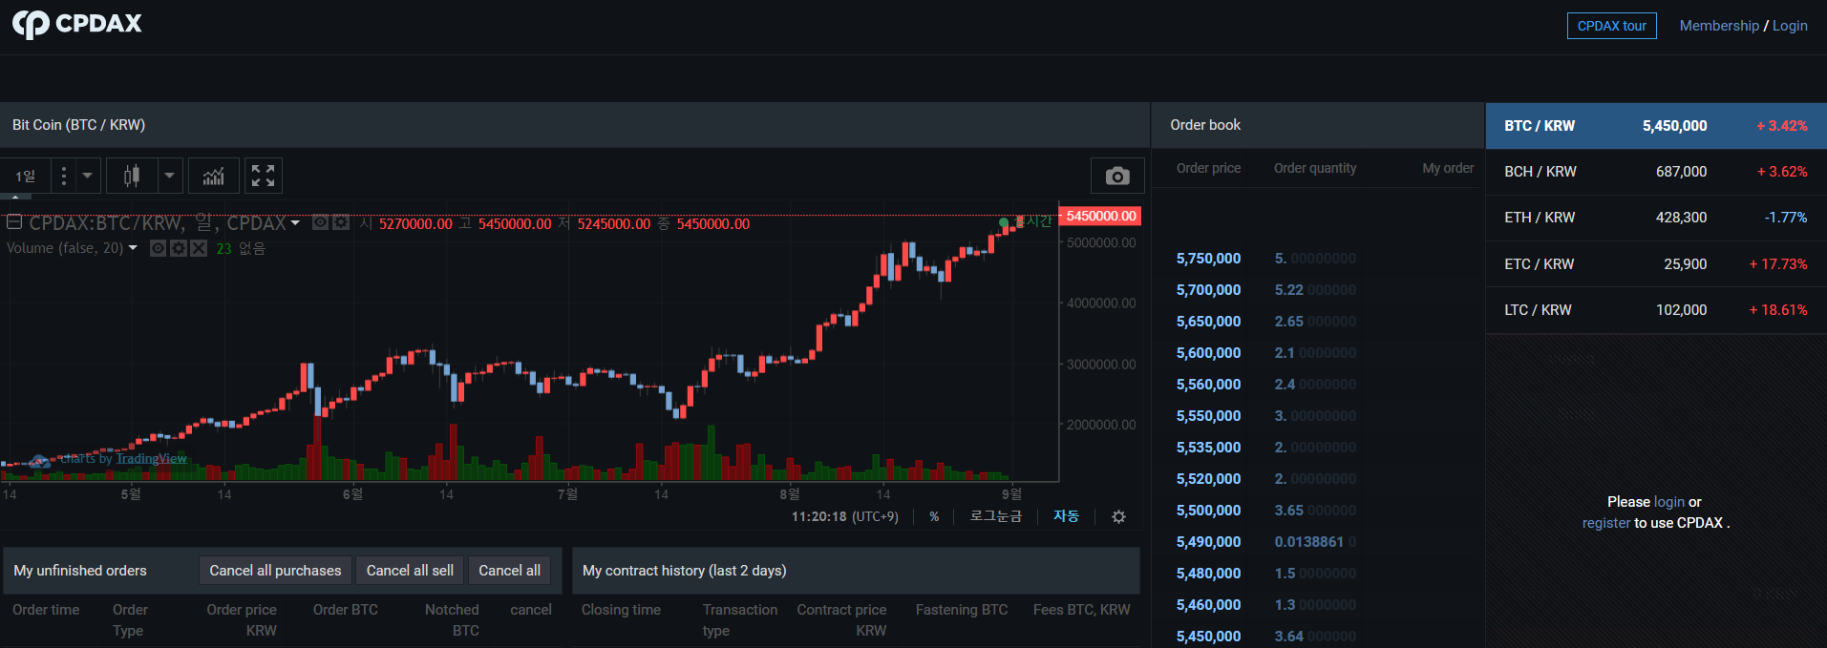Click the Closing time column header
The height and width of the screenshot is (648, 1827).
click(x=621, y=610)
